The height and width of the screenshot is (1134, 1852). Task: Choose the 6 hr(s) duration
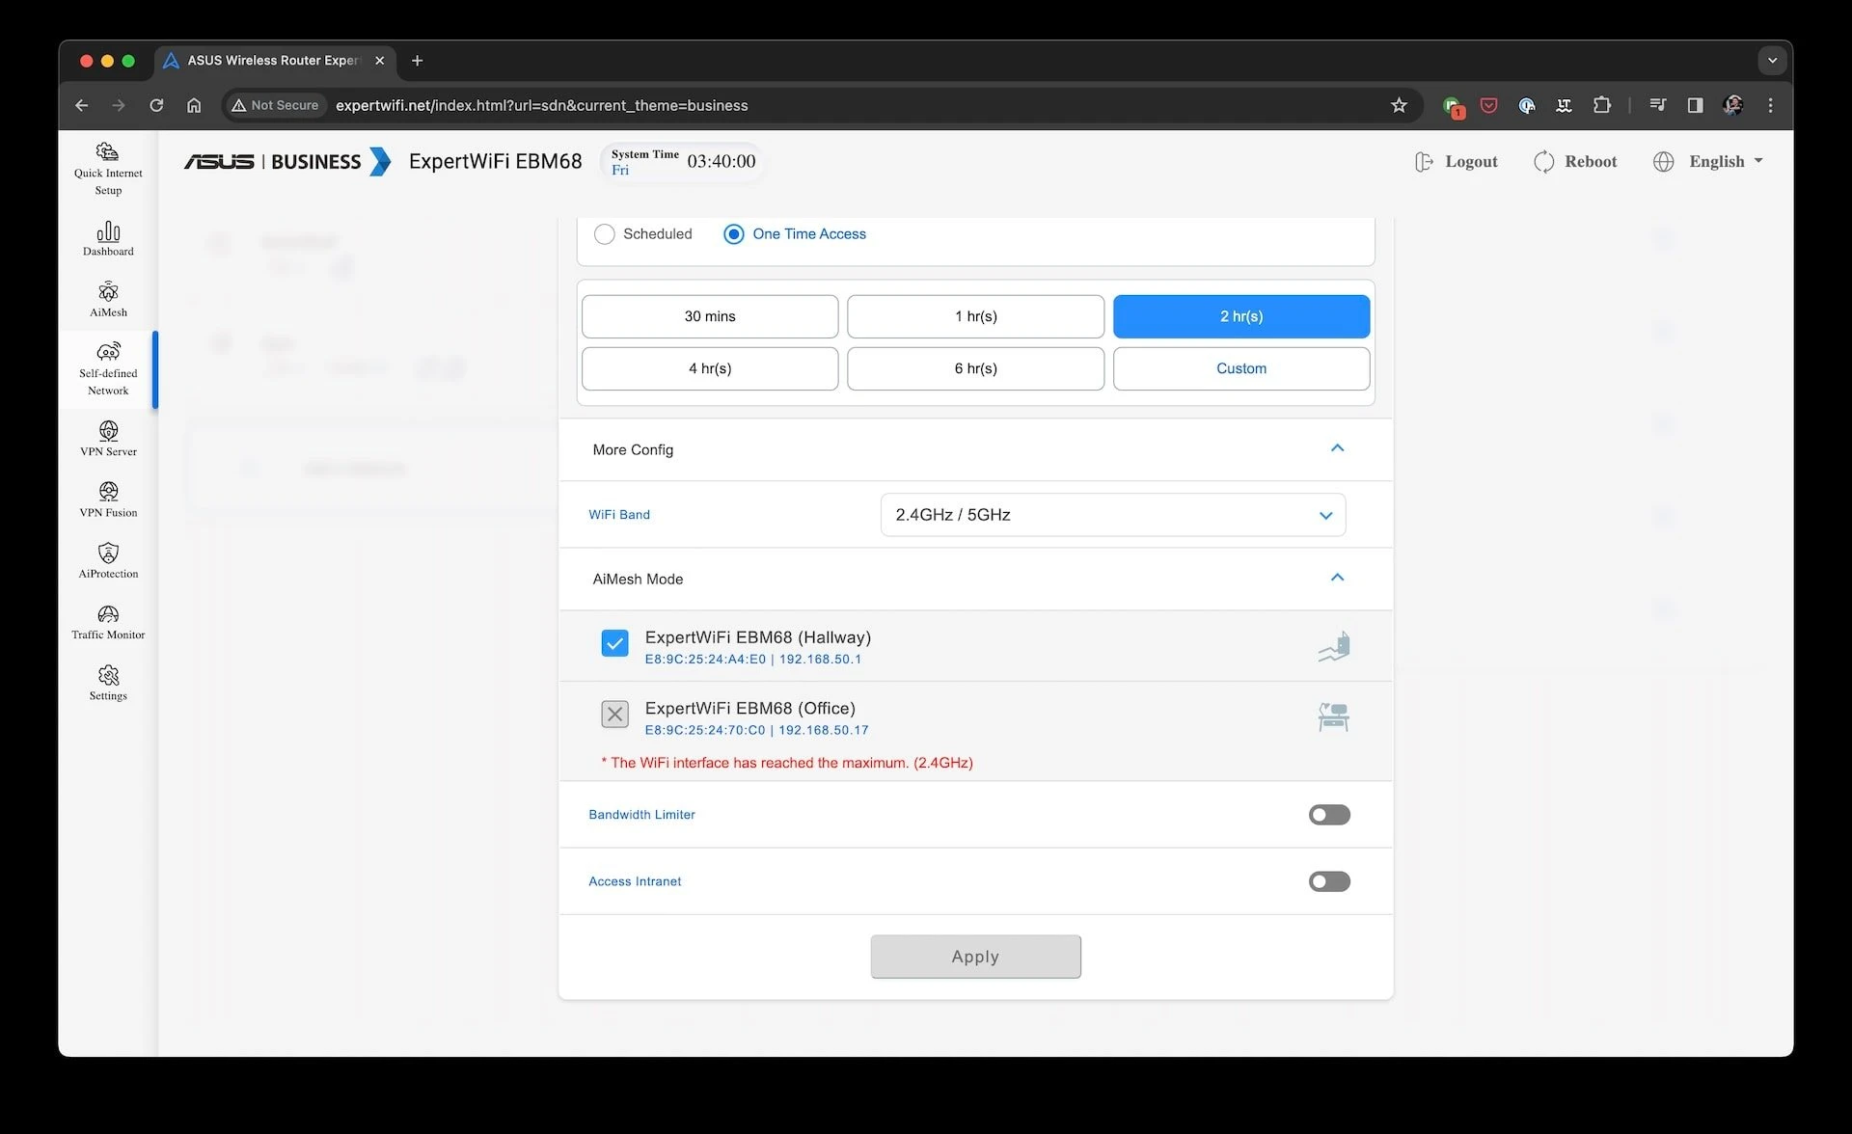pos(975,368)
